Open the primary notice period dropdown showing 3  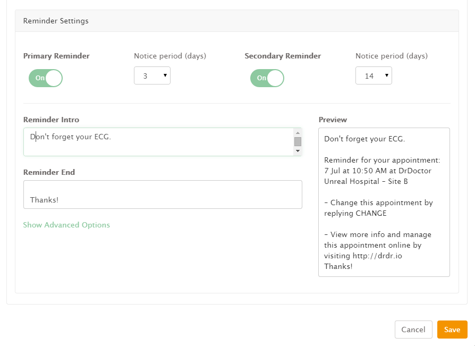[x=152, y=75]
